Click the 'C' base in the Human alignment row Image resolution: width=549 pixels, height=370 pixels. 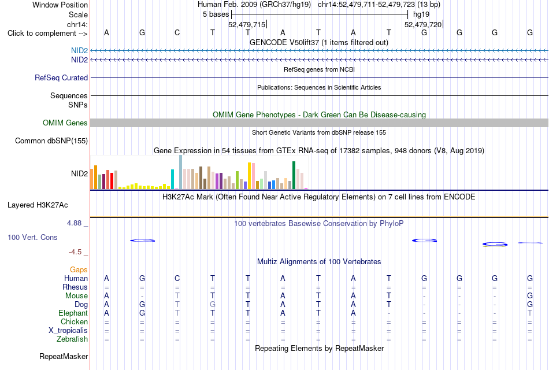pos(177,278)
